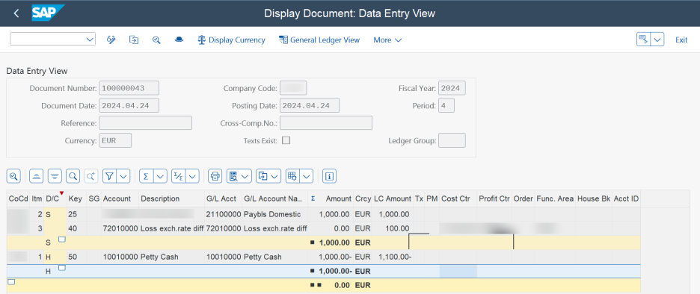Click the Details icon in table toolbar
The image size is (700, 294).
click(x=14, y=176)
